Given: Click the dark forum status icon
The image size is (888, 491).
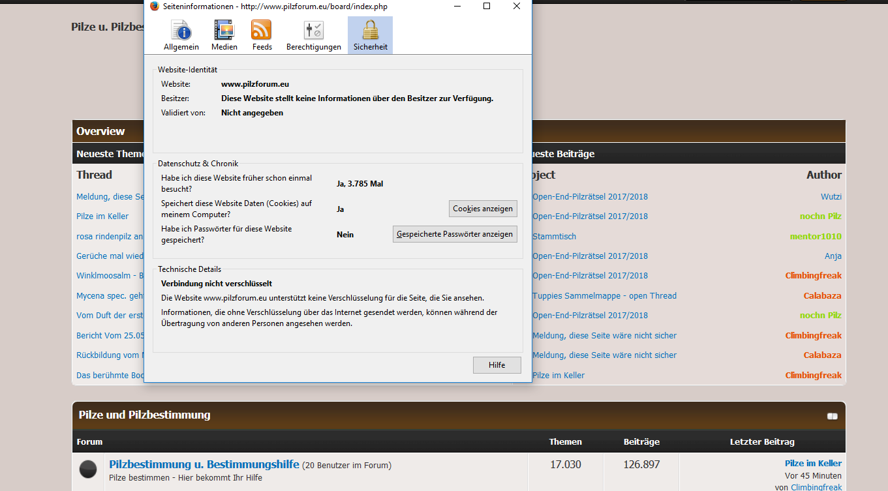Looking at the screenshot, I should 88,469.
